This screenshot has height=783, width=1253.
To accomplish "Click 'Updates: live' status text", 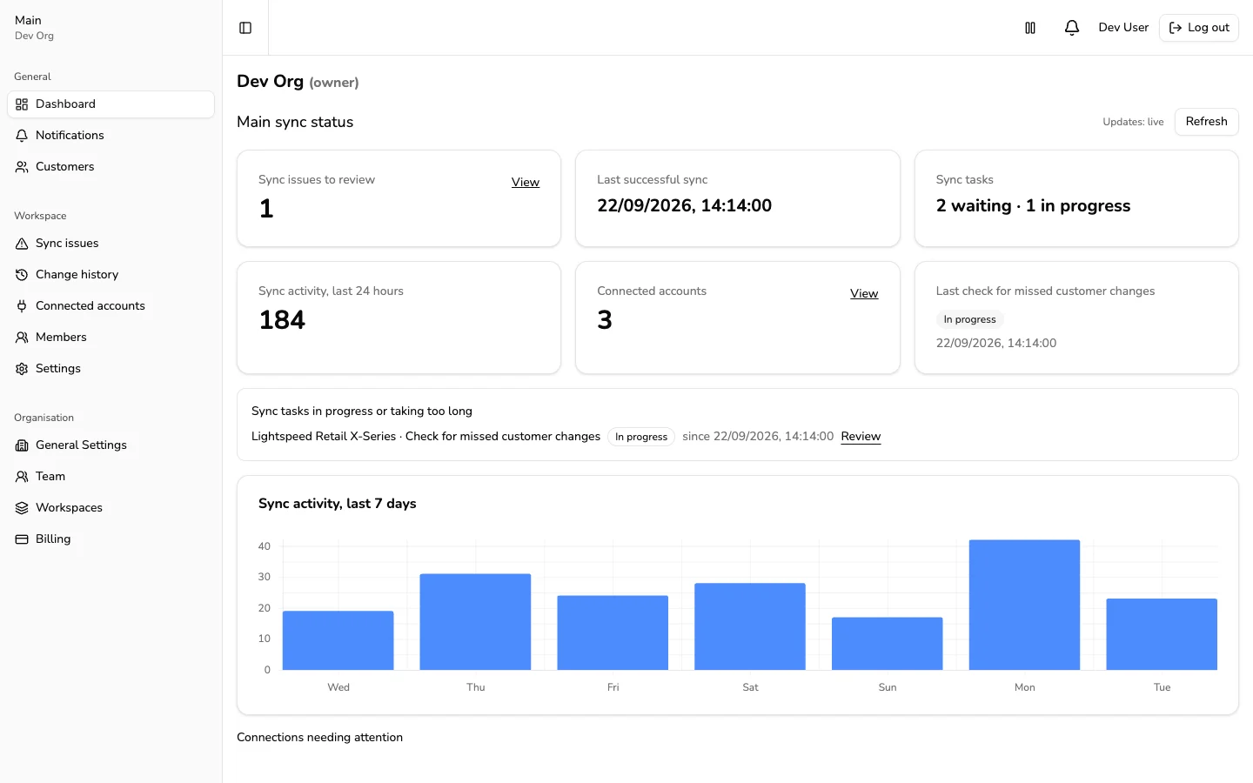I will (1133, 122).
